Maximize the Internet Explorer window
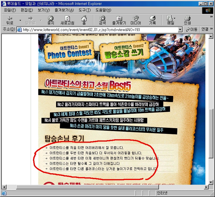The height and width of the screenshot is (197, 215). point(206,4)
